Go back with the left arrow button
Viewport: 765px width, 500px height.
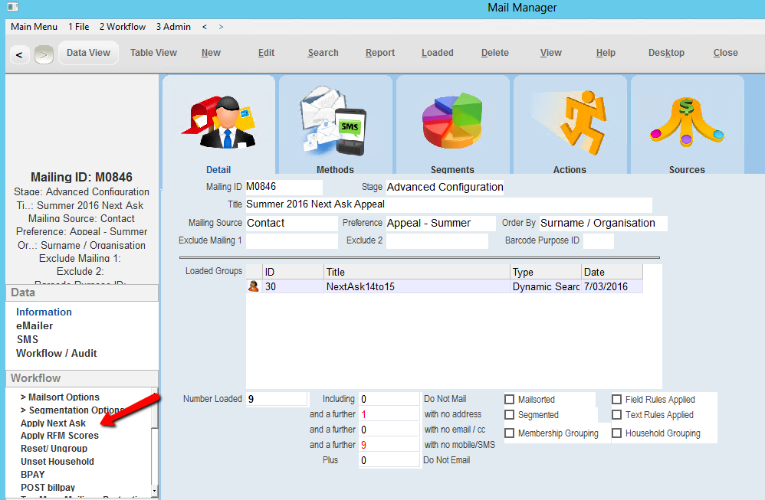[19, 54]
